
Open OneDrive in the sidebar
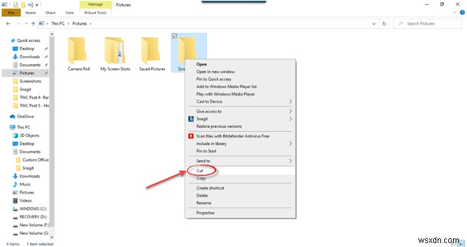[25, 117]
